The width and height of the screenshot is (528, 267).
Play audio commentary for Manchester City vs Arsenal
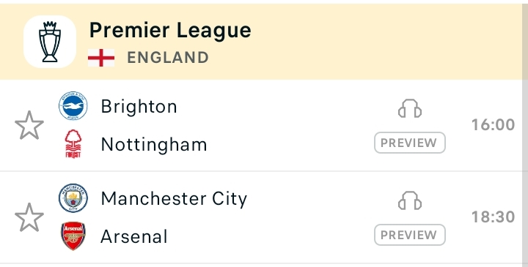tap(410, 200)
